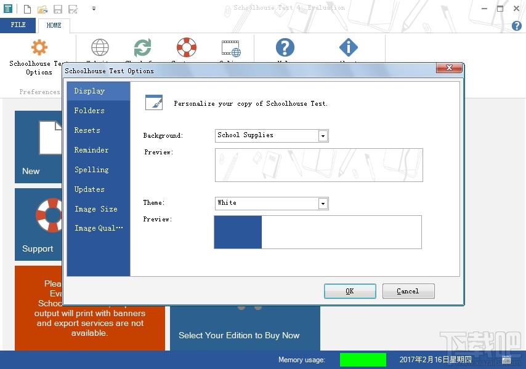The image size is (526, 369).
Task: Click the Save As icon in quick access toolbar
Action: point(73,9)
